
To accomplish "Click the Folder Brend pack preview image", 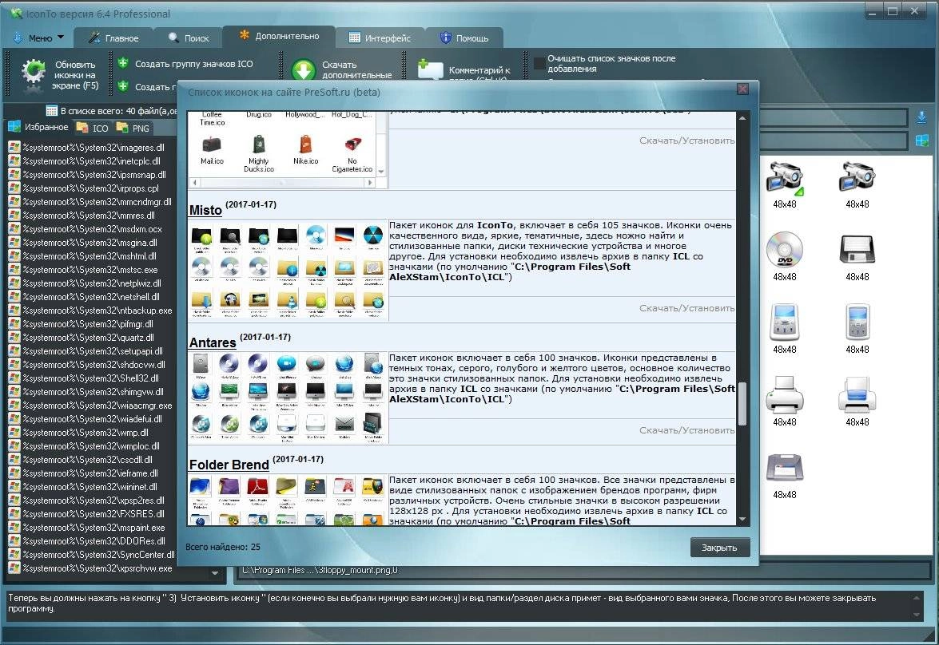I will 288,501.
